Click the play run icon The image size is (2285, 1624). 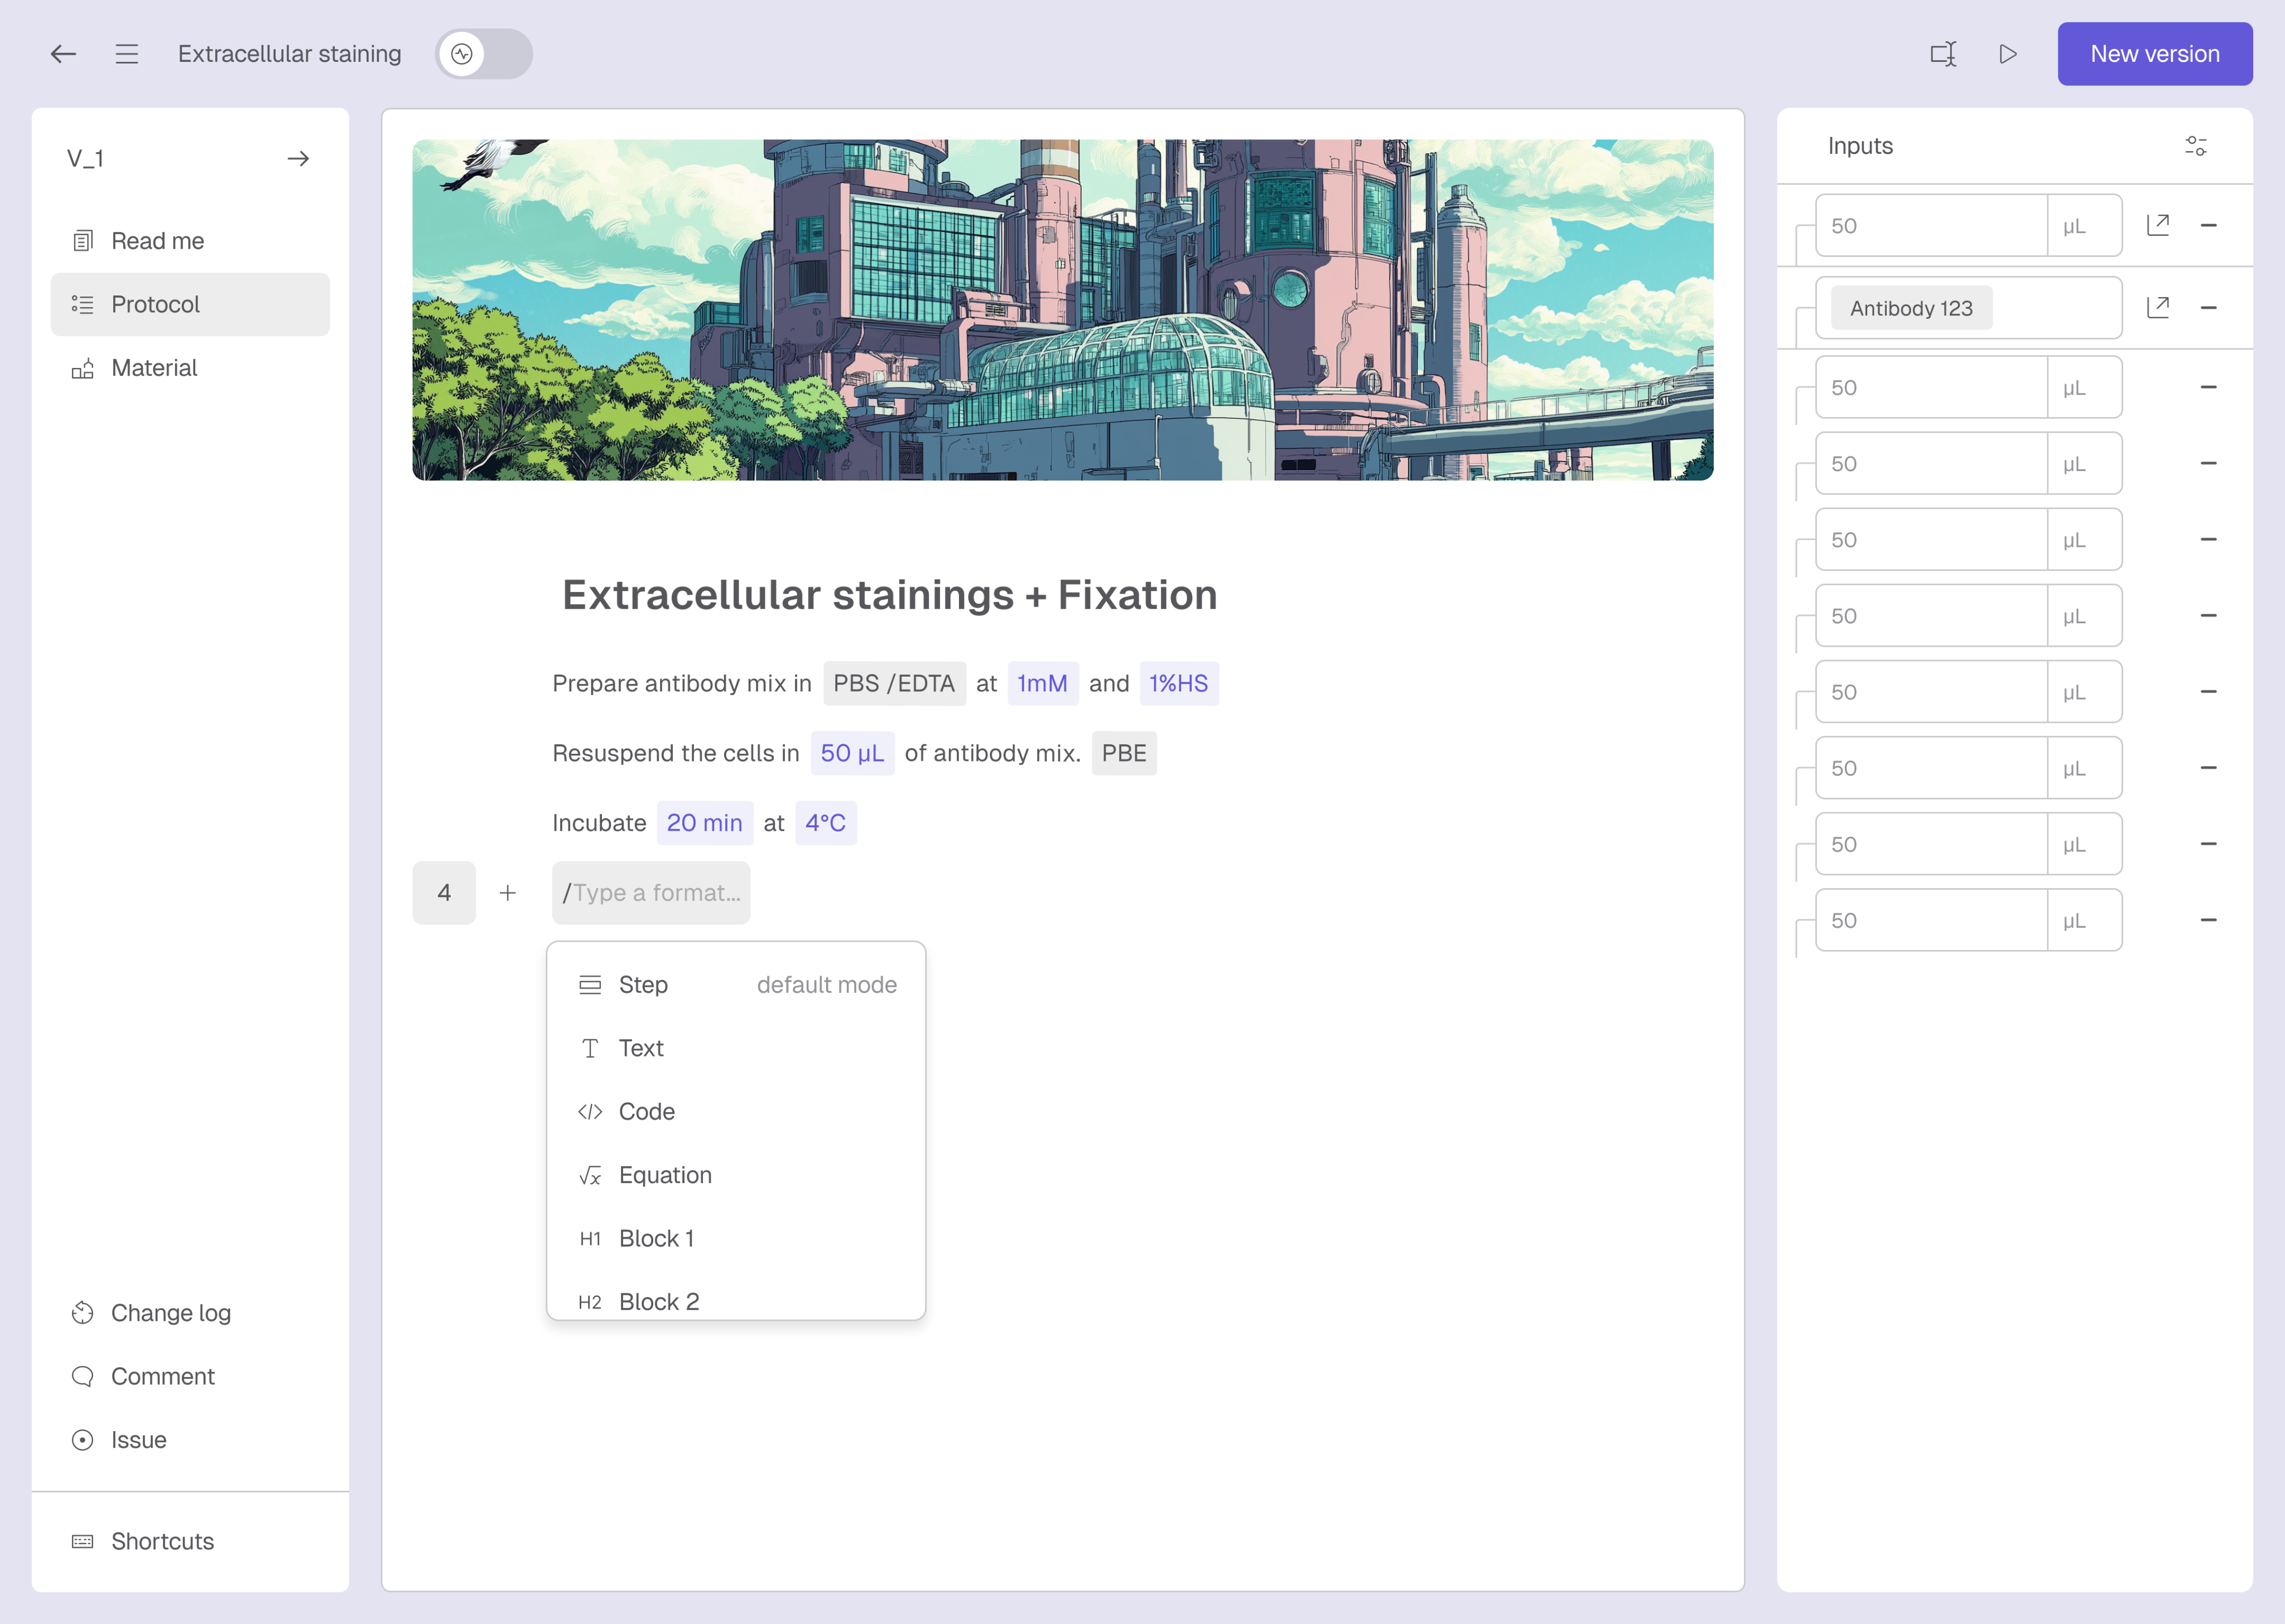[2007, 54]
